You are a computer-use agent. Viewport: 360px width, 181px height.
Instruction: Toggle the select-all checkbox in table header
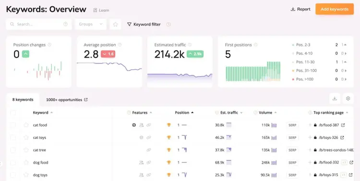click(13, 113)
